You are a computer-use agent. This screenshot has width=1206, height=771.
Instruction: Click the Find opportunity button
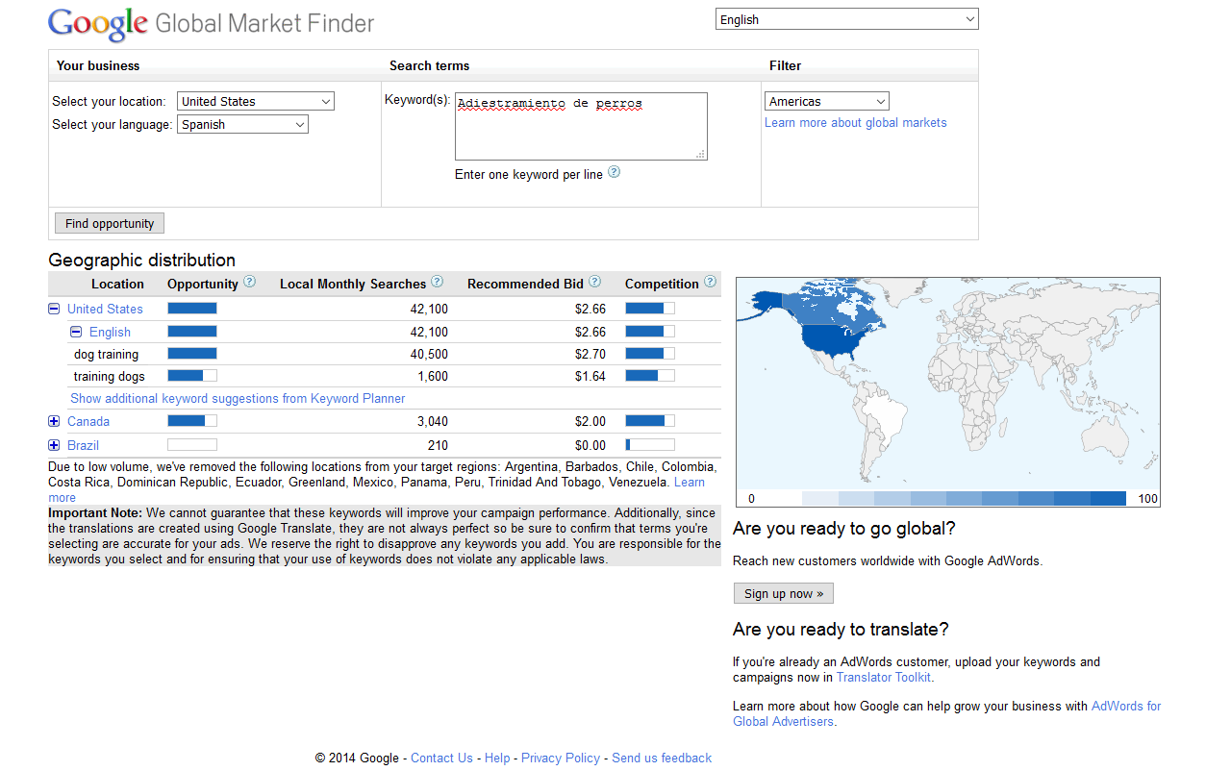pos(110,223)
